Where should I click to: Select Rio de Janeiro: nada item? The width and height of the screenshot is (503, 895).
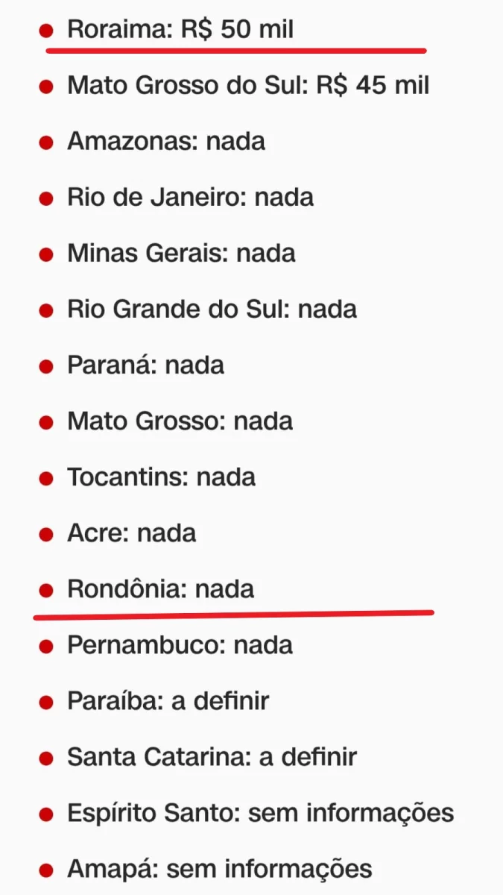[x=190, y=198]
